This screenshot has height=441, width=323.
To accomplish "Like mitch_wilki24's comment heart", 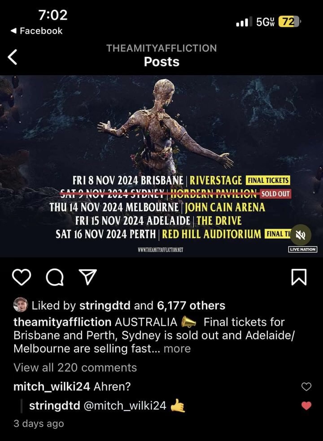I will coord(306,387).
